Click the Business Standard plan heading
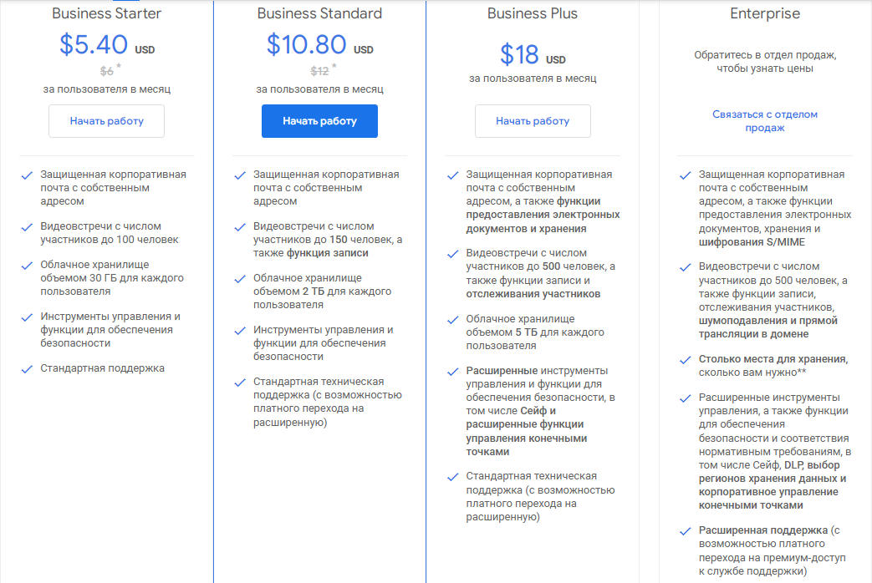Image resolution: width=872 pixels, height=583 pixels. [319, 13]
